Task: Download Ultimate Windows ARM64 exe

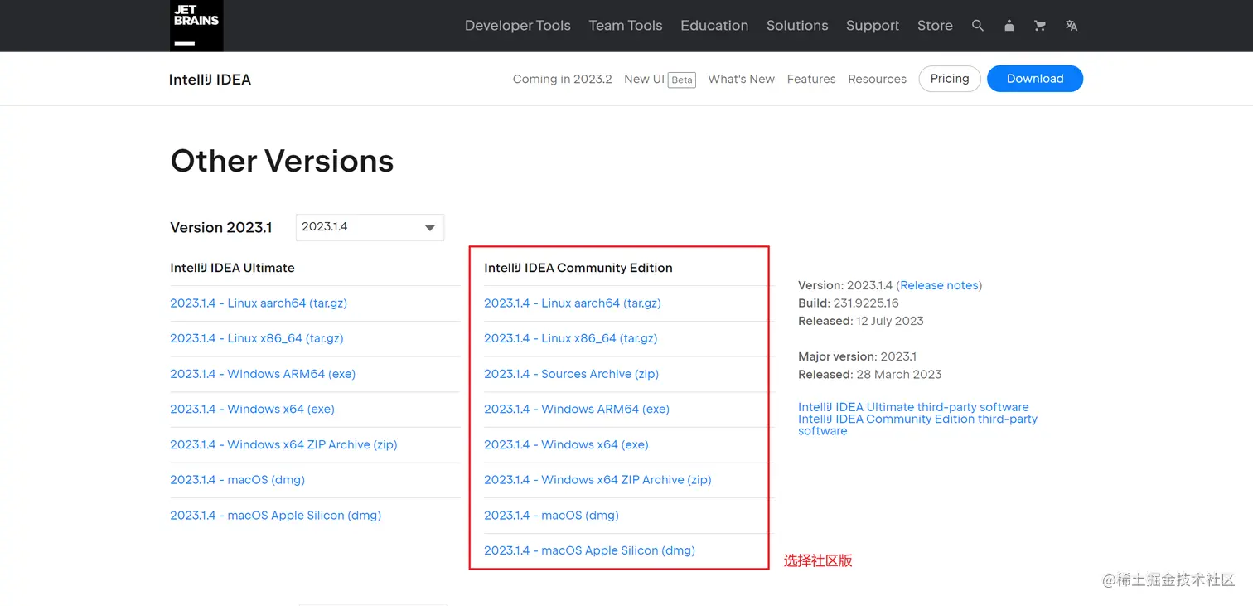Action: (x=263, y=374)
